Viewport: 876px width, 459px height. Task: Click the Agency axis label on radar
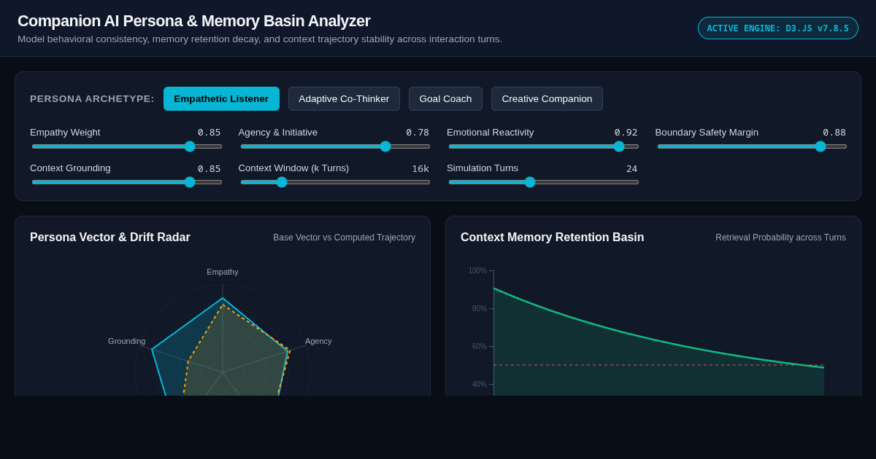click(318, 341)
